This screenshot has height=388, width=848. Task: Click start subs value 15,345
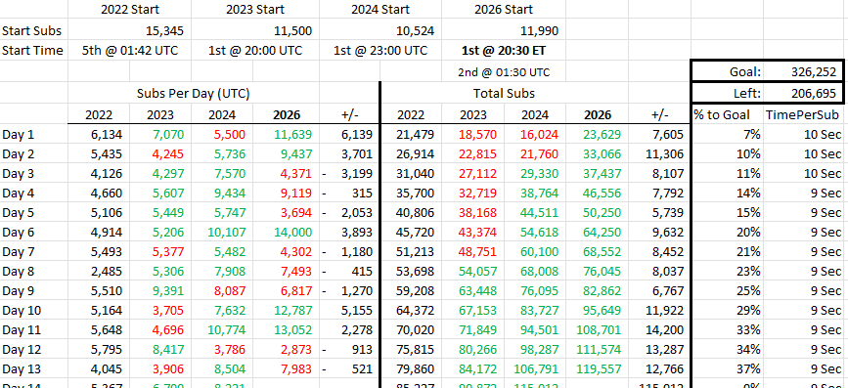click(164, 31)
